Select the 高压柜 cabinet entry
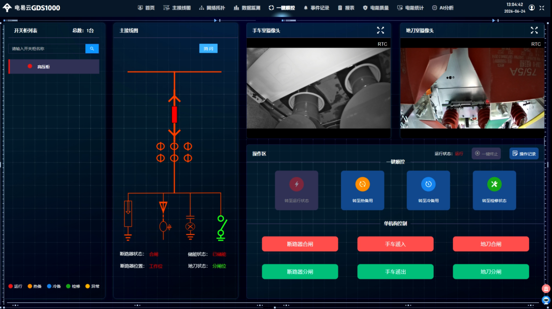The height and width of the screenshot is (309, 552). pyautogui.click(x=54, y=66)
